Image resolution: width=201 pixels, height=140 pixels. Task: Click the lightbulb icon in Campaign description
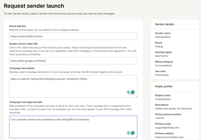(128, 92)
